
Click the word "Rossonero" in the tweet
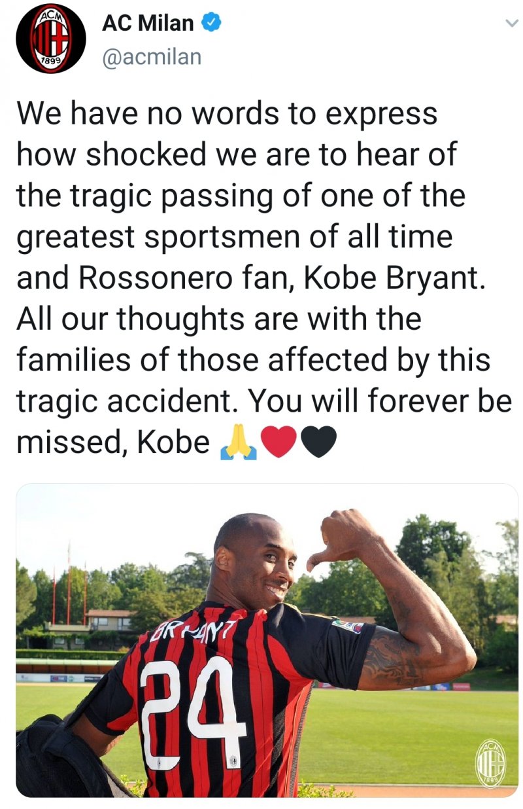(x=156, y=278)
